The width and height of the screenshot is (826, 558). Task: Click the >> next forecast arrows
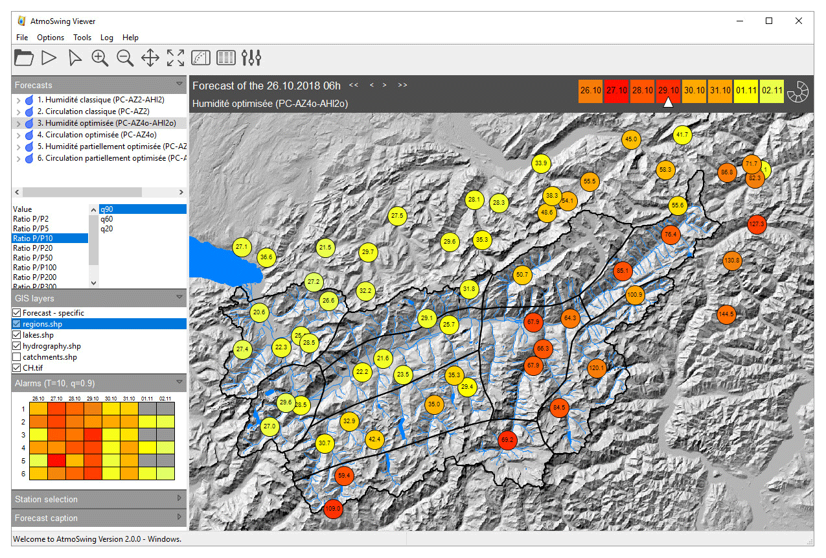click(402, 85)
